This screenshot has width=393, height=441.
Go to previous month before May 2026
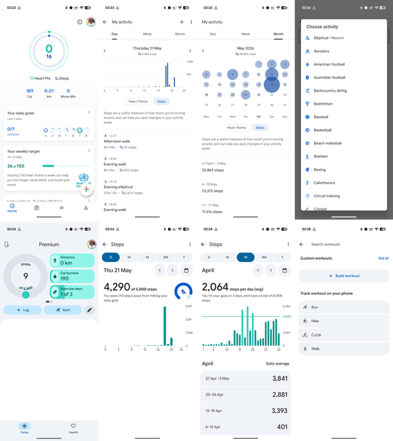click(203, 51)
